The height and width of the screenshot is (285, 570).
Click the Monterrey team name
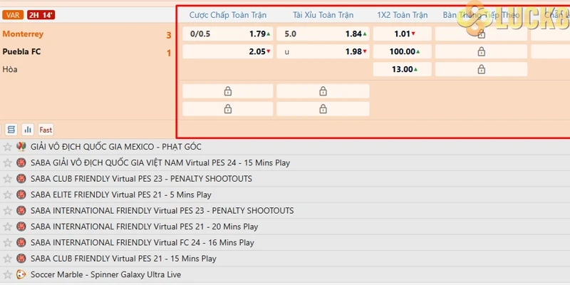tap(23, 33)
